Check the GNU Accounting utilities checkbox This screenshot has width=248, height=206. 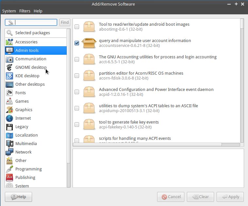(77, 59)
